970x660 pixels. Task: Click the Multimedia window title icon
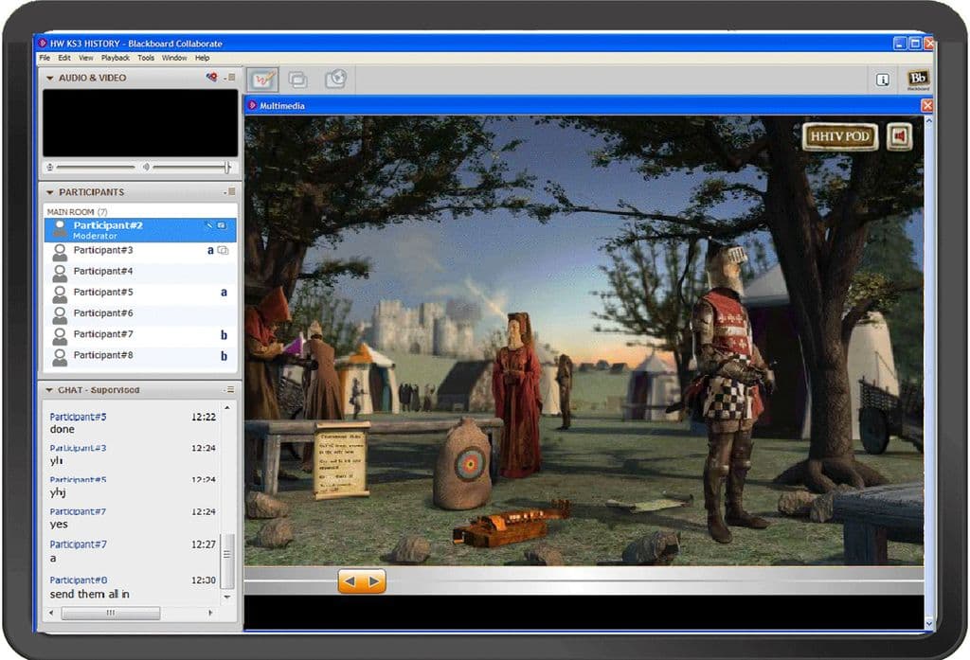coord(252,106)
